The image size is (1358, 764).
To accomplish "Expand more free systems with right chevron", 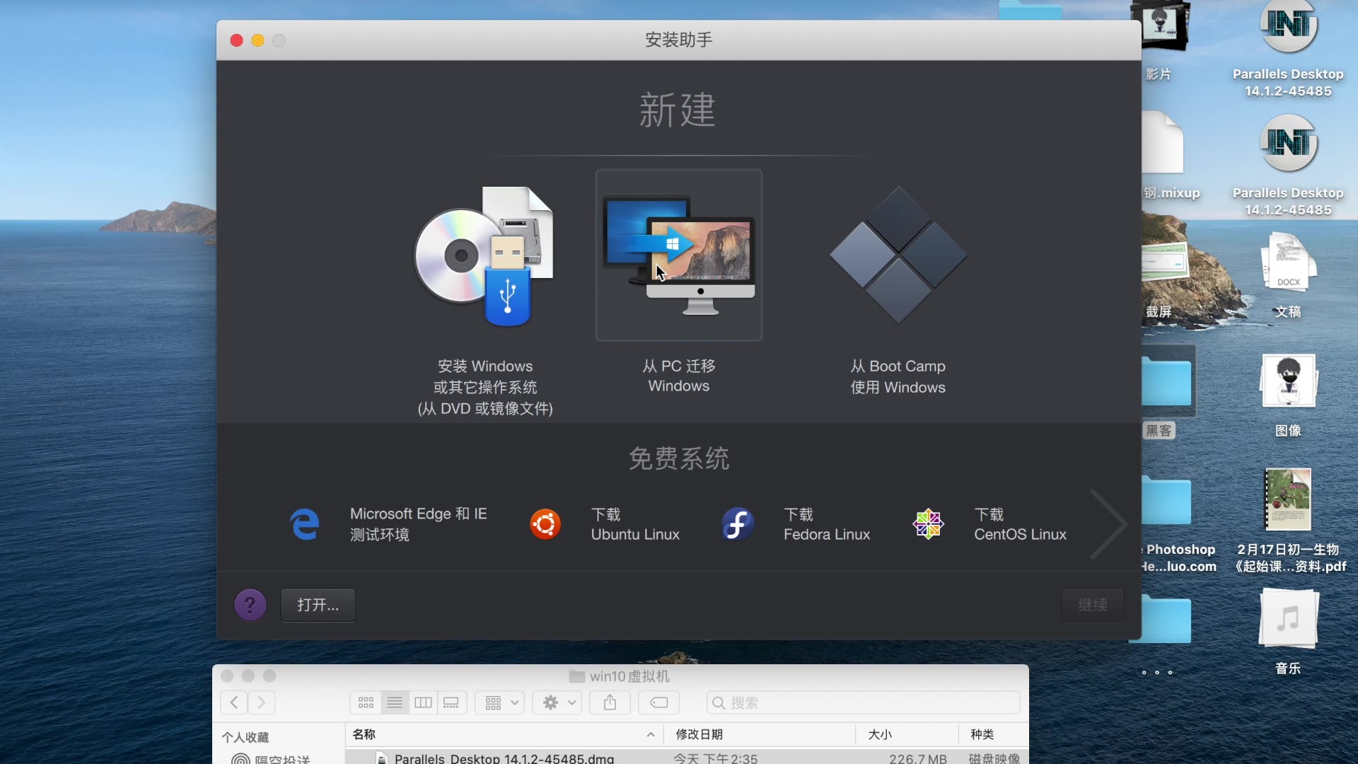I will point(1108,523).
